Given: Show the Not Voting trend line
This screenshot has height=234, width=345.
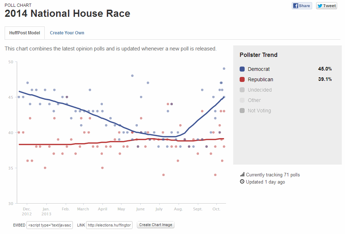Looking at the screenshot, I should 259,111.
